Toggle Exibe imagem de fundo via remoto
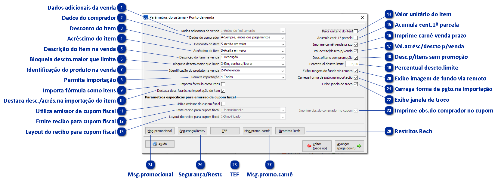Viewport: 498px width, 183px height. 356,71
